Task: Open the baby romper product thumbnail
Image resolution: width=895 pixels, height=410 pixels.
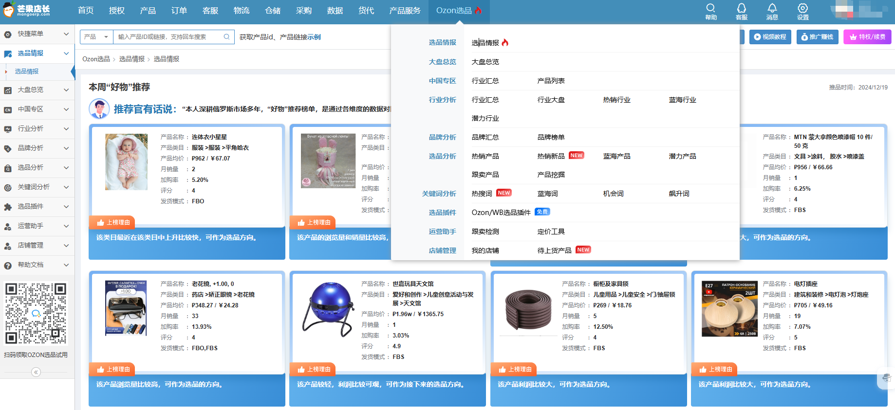Action: coord(127,162)
